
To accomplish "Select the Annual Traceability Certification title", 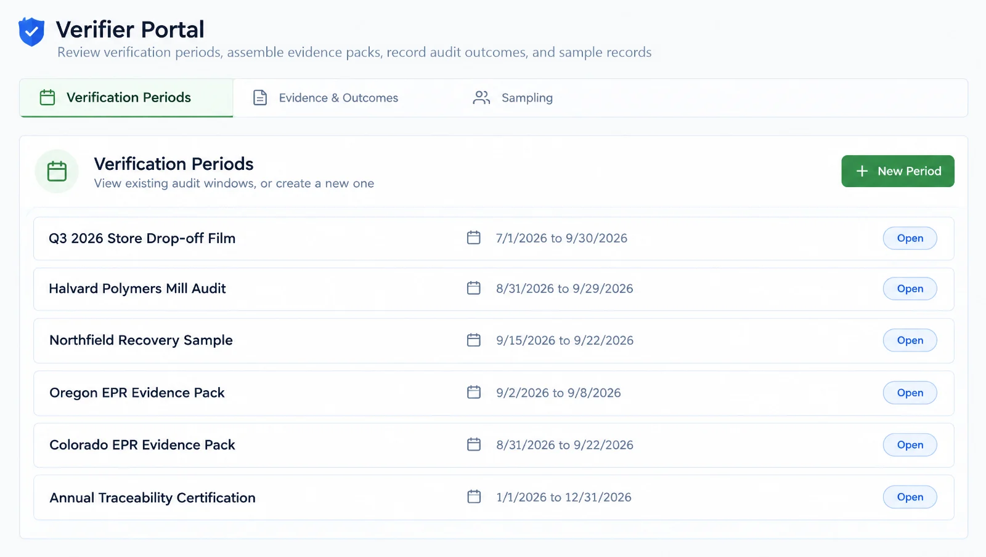I will 152,498.
